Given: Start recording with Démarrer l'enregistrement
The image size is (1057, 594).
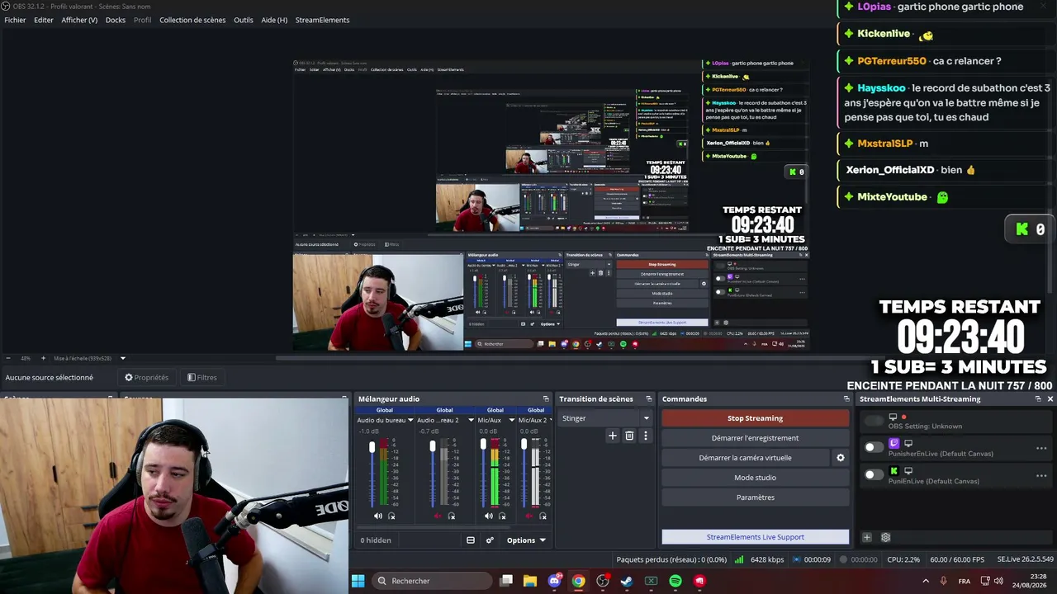Looking at the screenshot, I should [756, 438].
